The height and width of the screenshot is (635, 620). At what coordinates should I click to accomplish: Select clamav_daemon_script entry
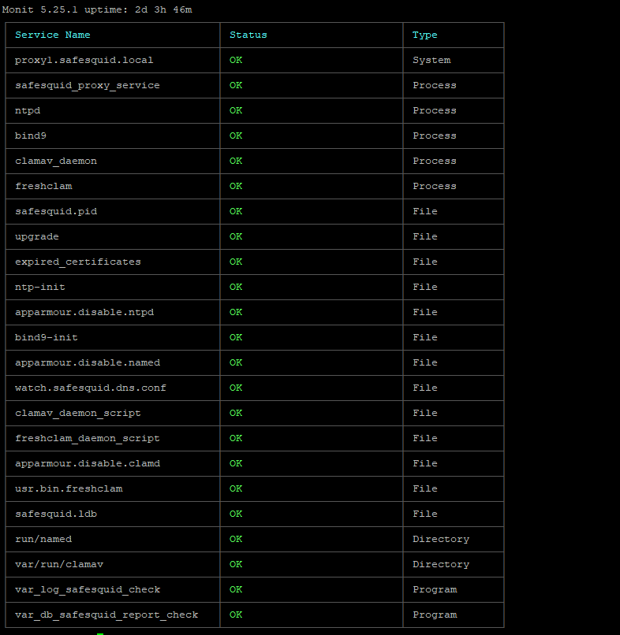[78, 413]
